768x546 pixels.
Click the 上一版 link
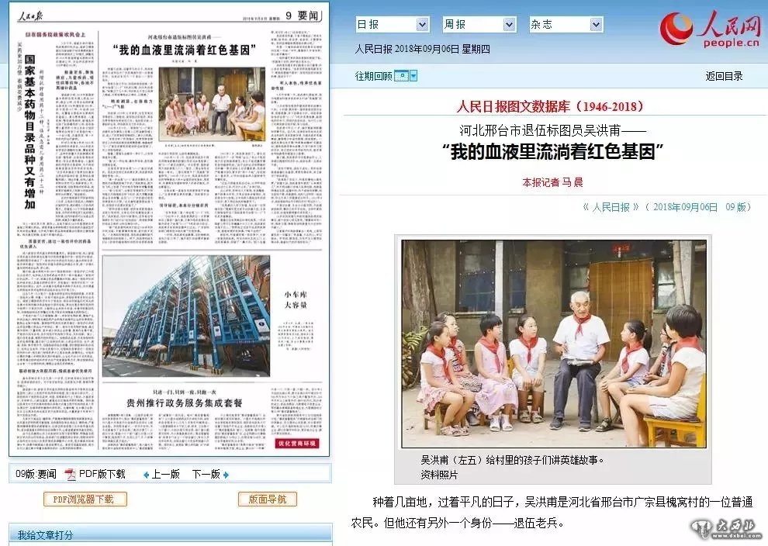coord(165,474)
